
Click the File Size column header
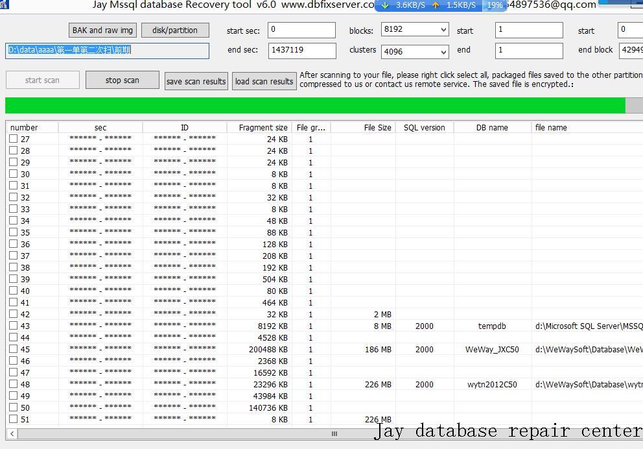(363, 127)
